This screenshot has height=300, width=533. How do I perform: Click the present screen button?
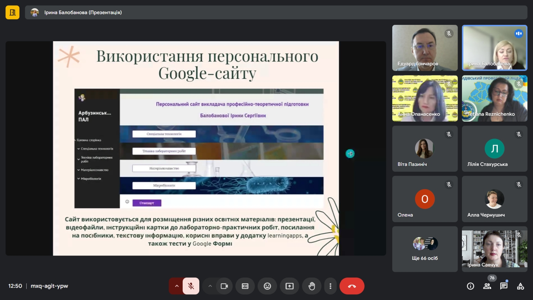(x=290, y=286)
